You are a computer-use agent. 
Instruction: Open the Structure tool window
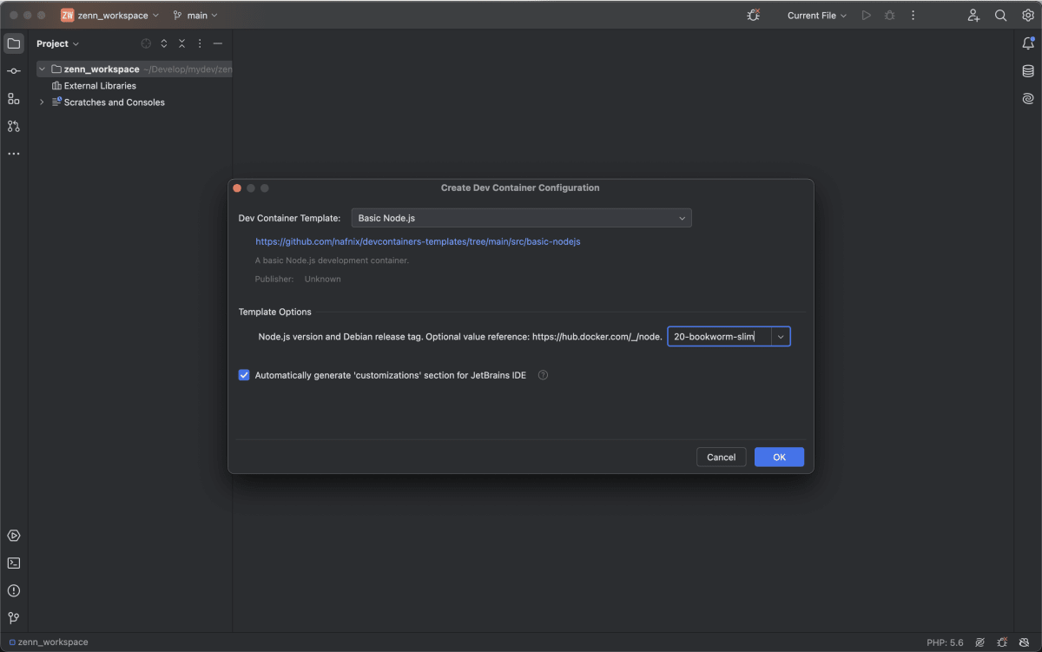click(x=14, y=99)
